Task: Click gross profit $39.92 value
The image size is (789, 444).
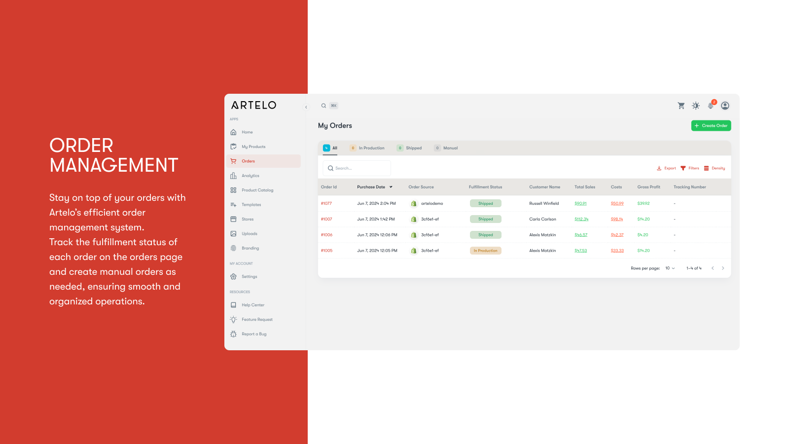Action: (644, 203)
